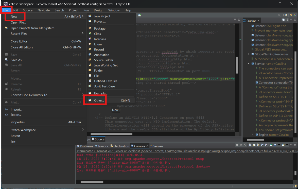Viewport: 298px width, 189px height.
Task: Maximize the editor area
Action: click(x=239, y=20)
